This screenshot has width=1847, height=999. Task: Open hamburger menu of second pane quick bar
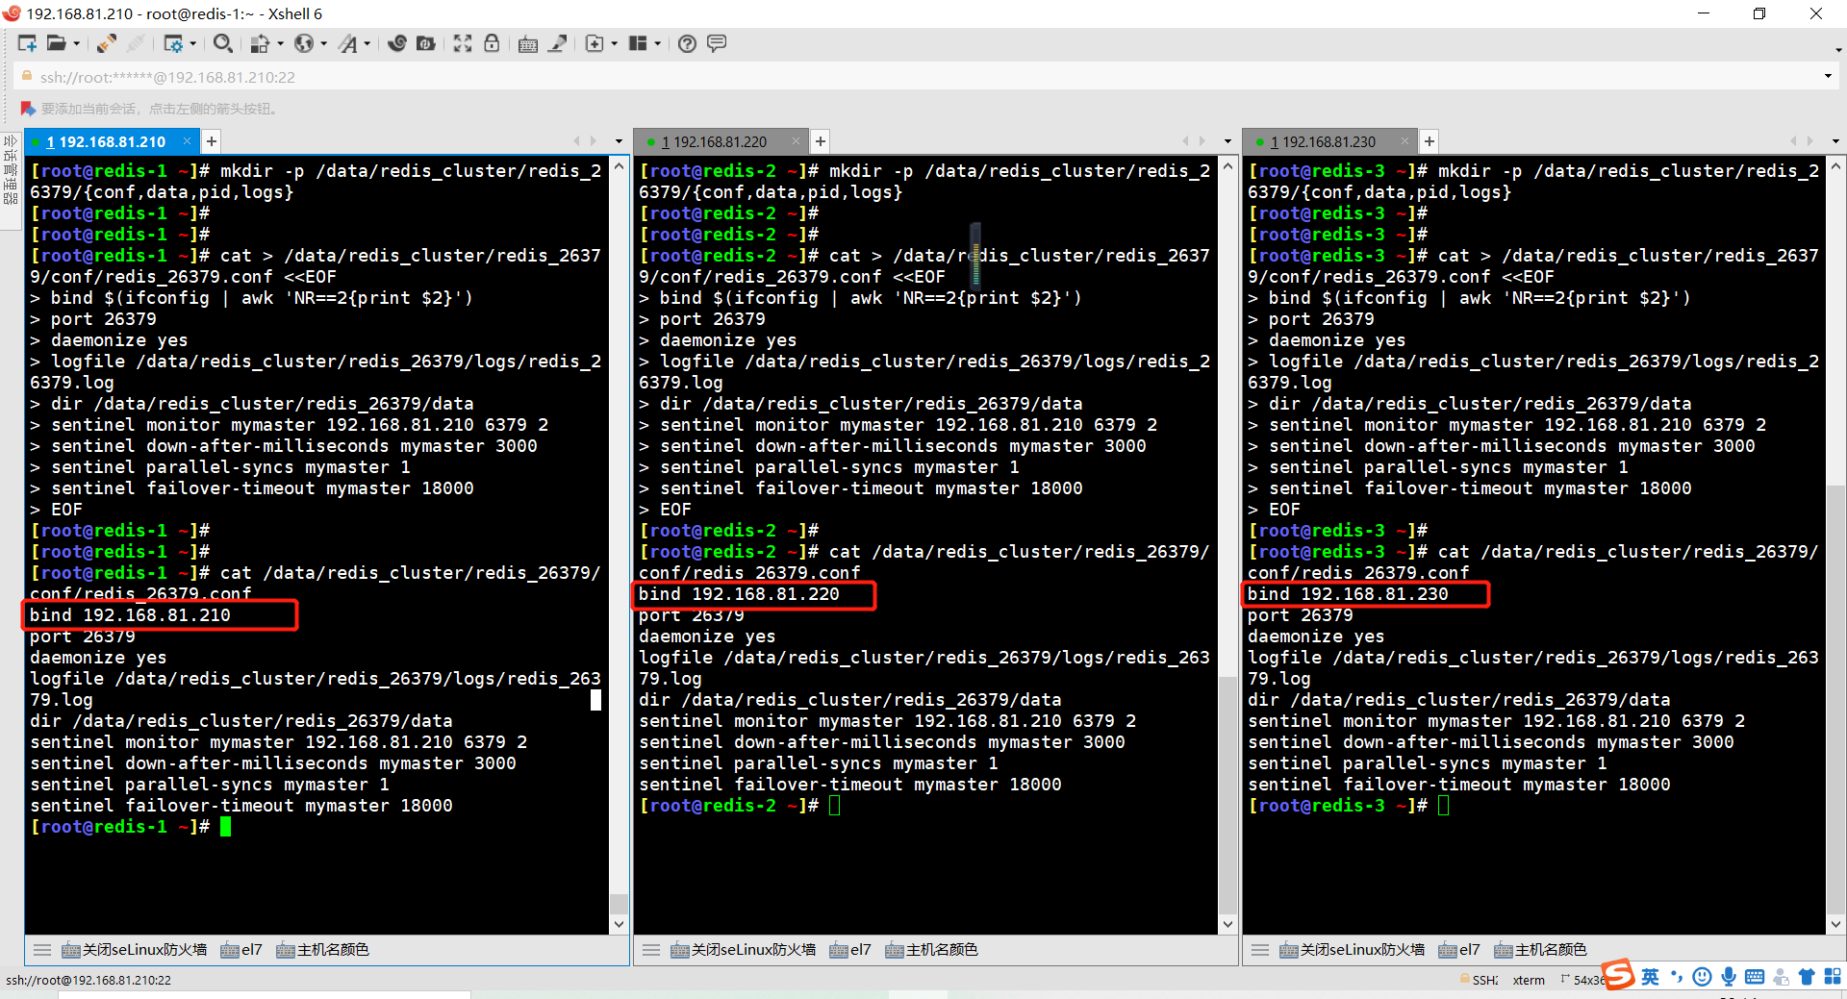(x=651, y=950)
